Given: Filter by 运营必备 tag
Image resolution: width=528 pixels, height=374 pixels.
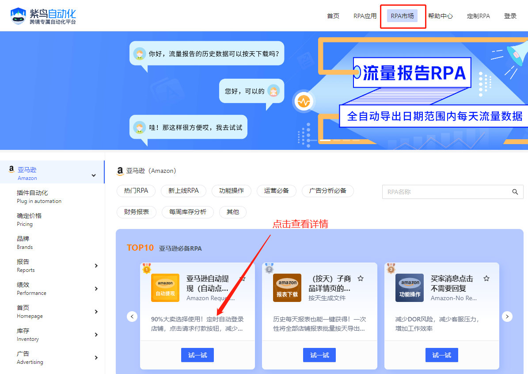Looking at the screenshot, I should point(277,191).
